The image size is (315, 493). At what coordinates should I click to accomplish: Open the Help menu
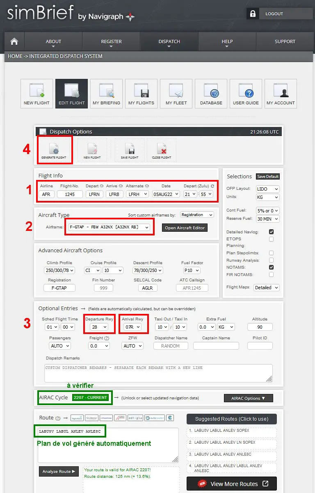(x=227, y=41)
